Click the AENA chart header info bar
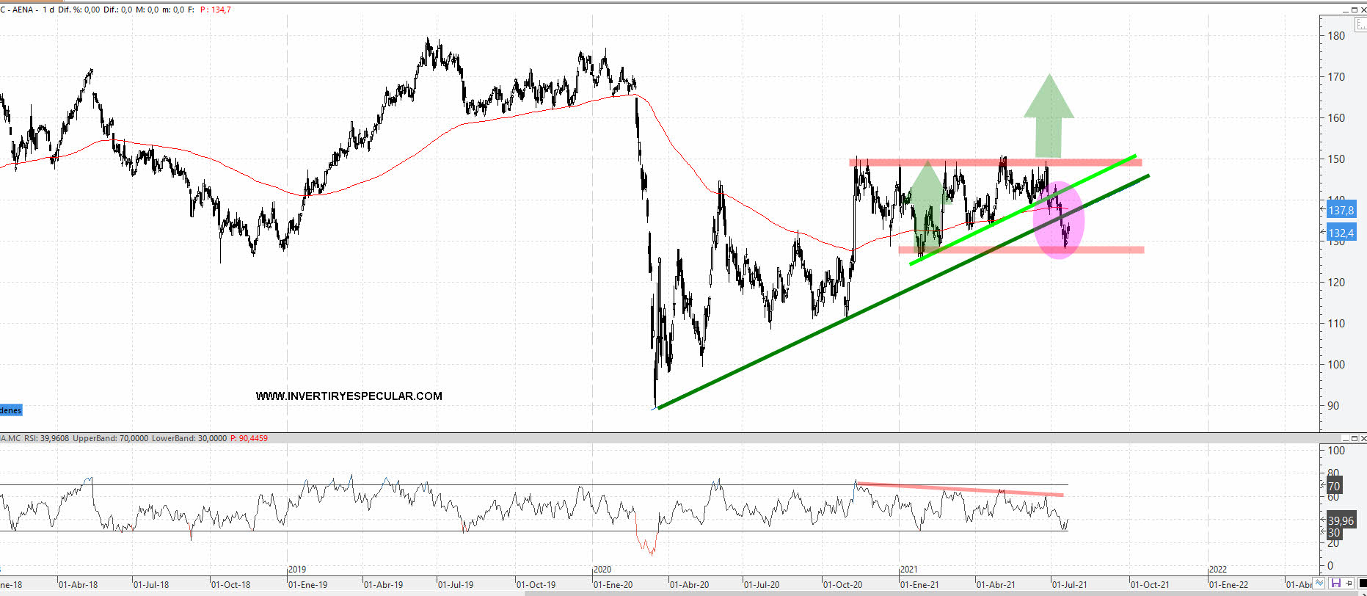 point(117,10)
